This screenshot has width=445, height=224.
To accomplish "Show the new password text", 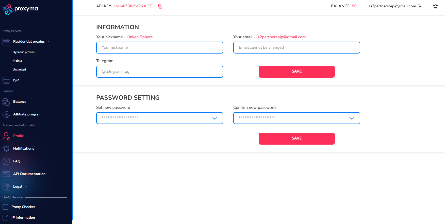I will tap(215, 118).
